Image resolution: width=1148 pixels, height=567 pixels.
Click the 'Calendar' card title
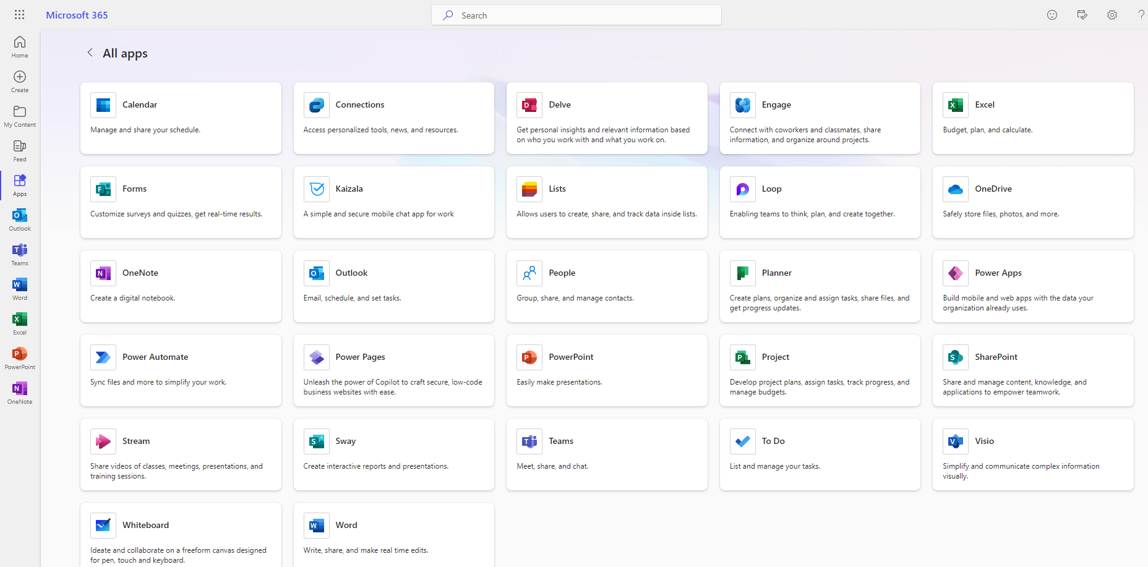pyautogui.click(x=140, y=104)
